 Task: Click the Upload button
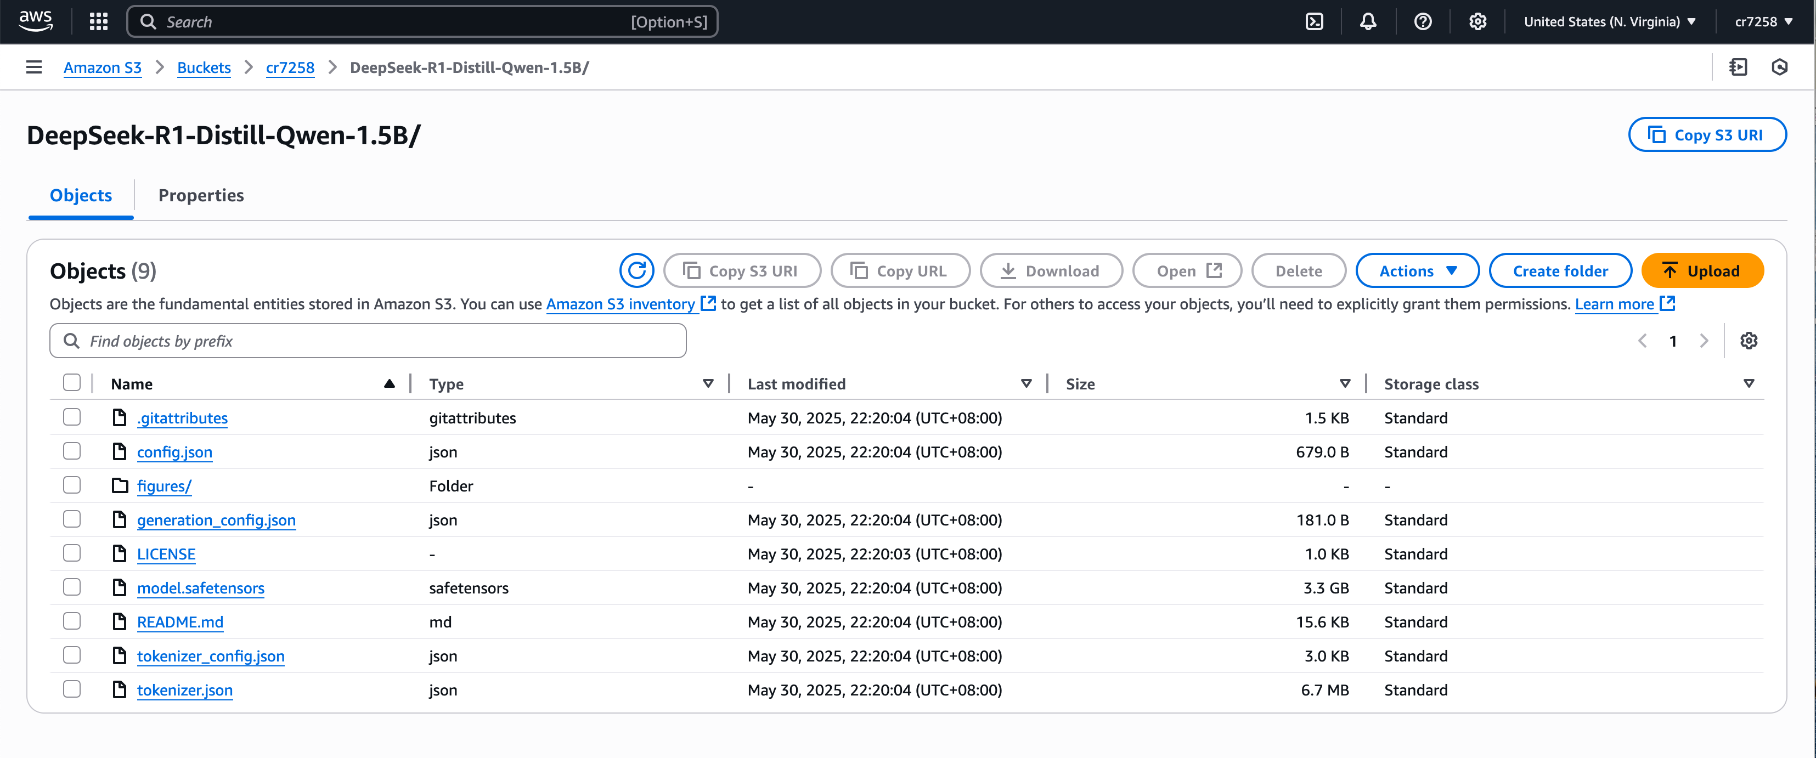click(1702, 270)
